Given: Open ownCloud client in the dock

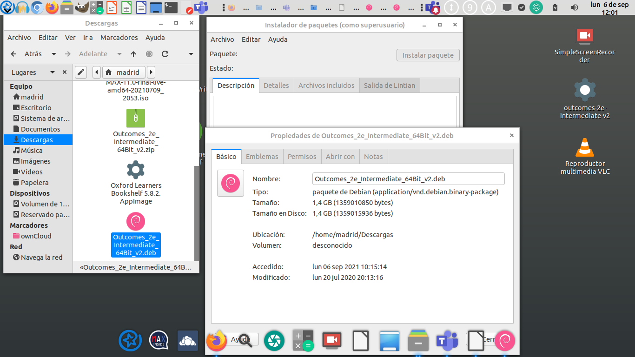Looking at the screenshot, I should pos(188,341).
